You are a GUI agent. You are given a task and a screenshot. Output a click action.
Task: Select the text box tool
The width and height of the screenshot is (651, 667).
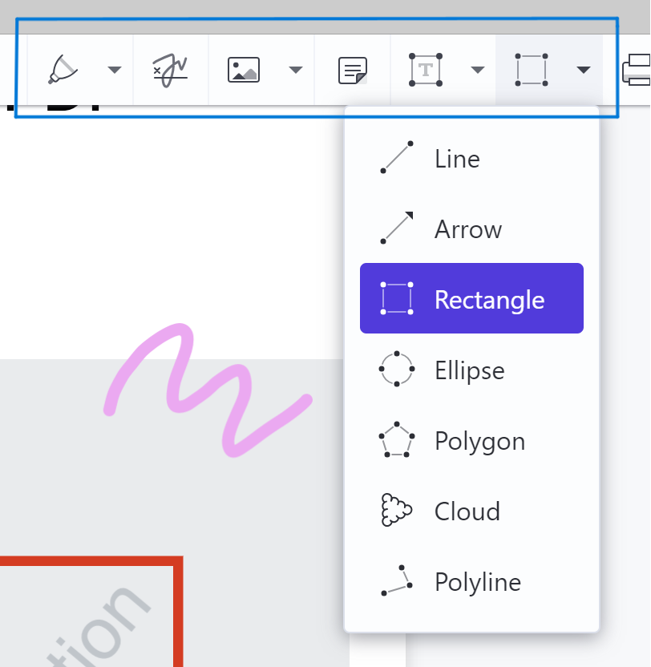(424, 70)
